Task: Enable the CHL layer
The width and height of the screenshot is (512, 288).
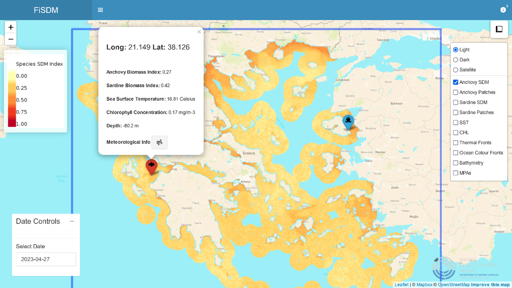Action: click(455, 133)
